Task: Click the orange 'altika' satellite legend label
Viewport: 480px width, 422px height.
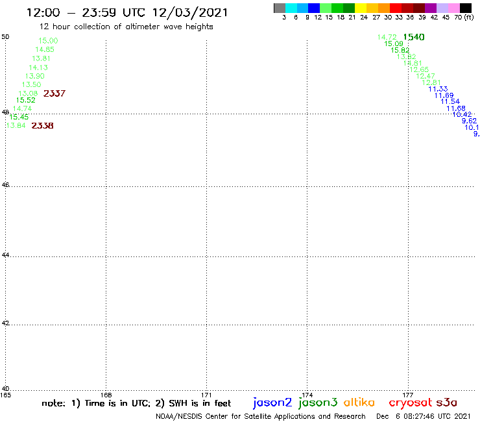Action: [359, 403]
